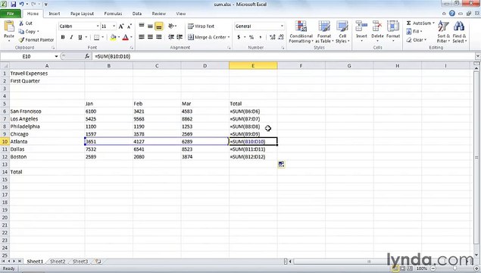This screenshot has width=481, height=273.
Task: Toggle Top Align
Action: click(142, 26)
